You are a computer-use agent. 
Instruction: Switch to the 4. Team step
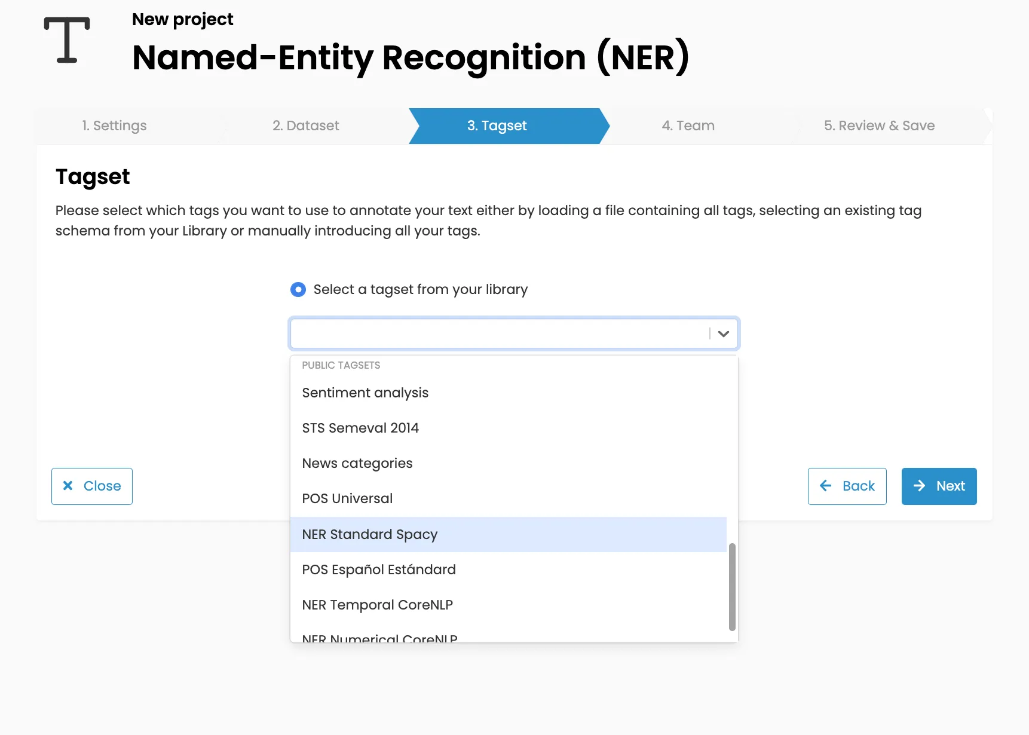coord(688,125)
